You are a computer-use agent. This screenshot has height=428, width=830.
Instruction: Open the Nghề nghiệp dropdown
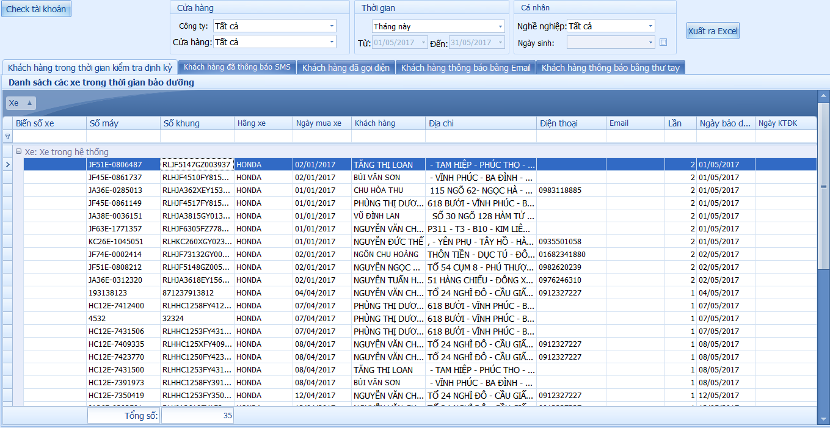click(x=650, y=26)
